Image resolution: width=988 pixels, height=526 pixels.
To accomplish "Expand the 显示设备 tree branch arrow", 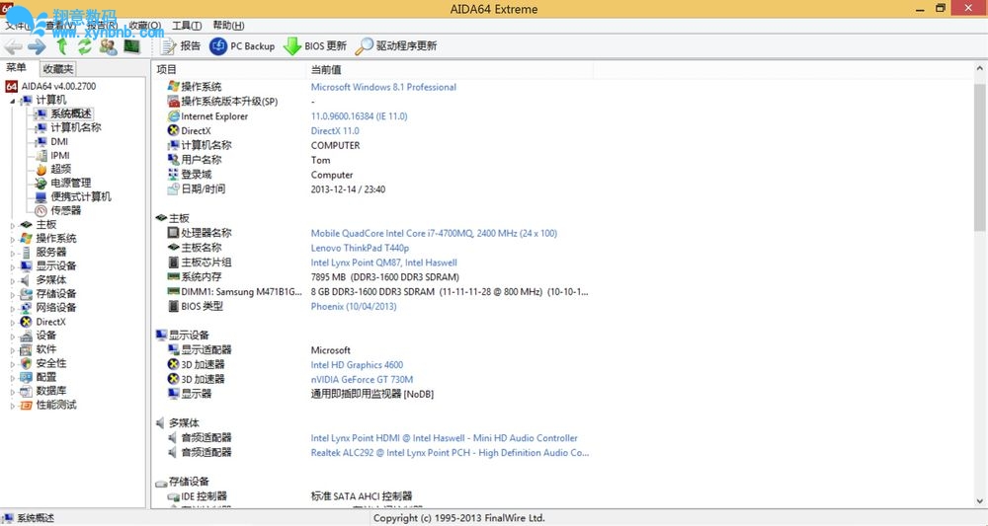I will [13, 266].
